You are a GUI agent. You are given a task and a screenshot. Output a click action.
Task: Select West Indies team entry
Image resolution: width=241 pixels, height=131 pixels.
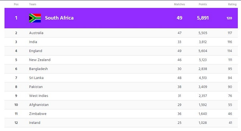[38, 96]
